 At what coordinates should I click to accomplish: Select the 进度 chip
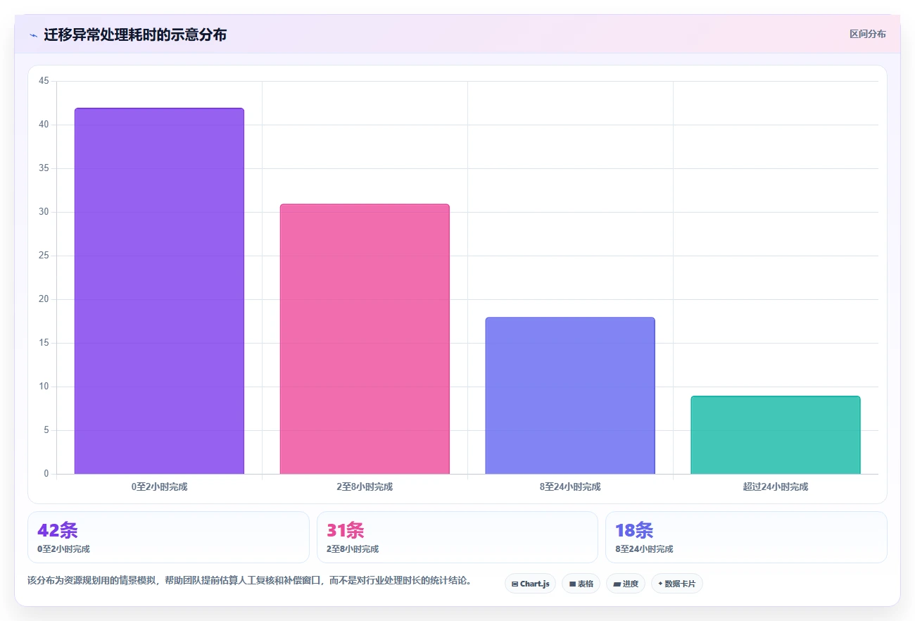coord(625,584)
